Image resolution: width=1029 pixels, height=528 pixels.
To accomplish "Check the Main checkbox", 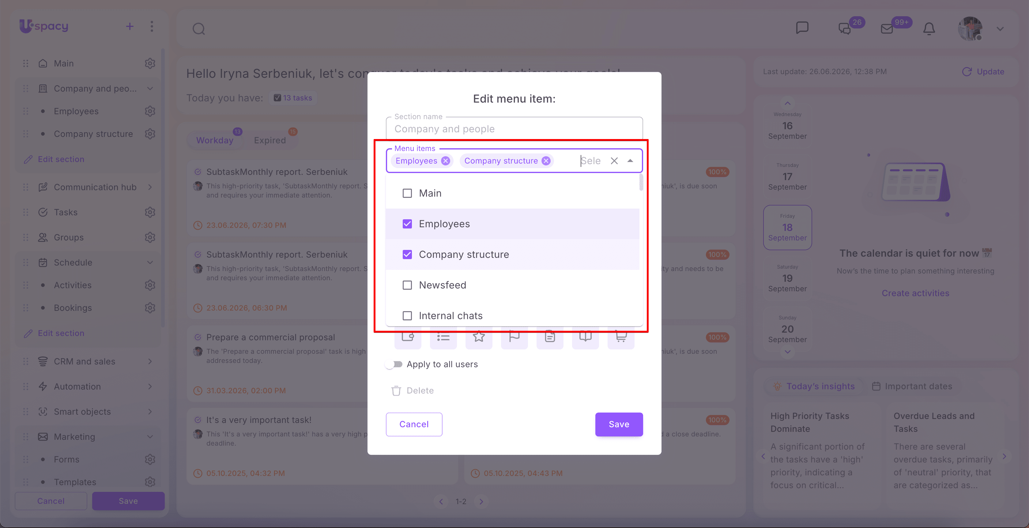I will 407,193.
